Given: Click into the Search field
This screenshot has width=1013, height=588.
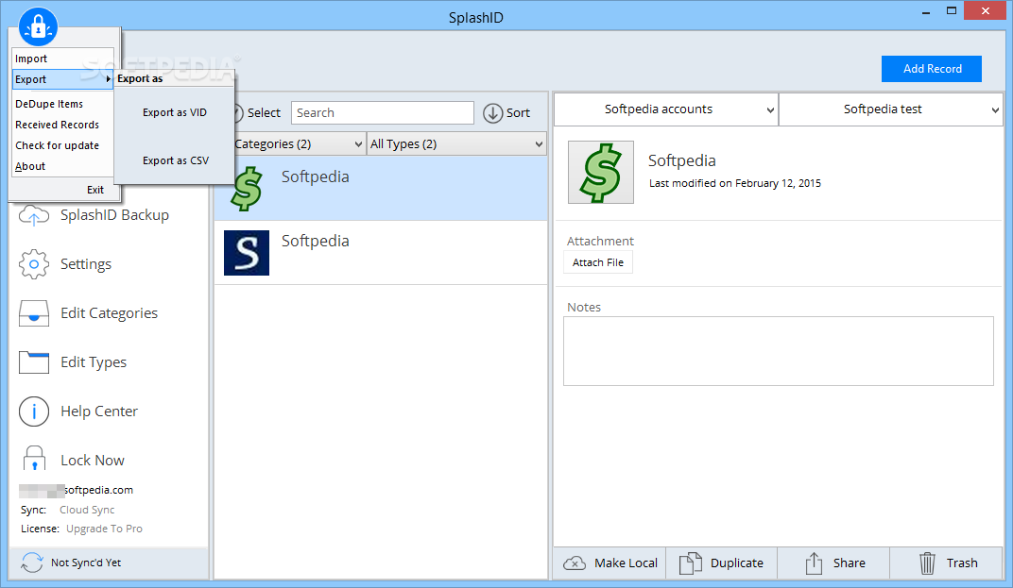Looking at the screenshot, I should click(x=383, y=113).
